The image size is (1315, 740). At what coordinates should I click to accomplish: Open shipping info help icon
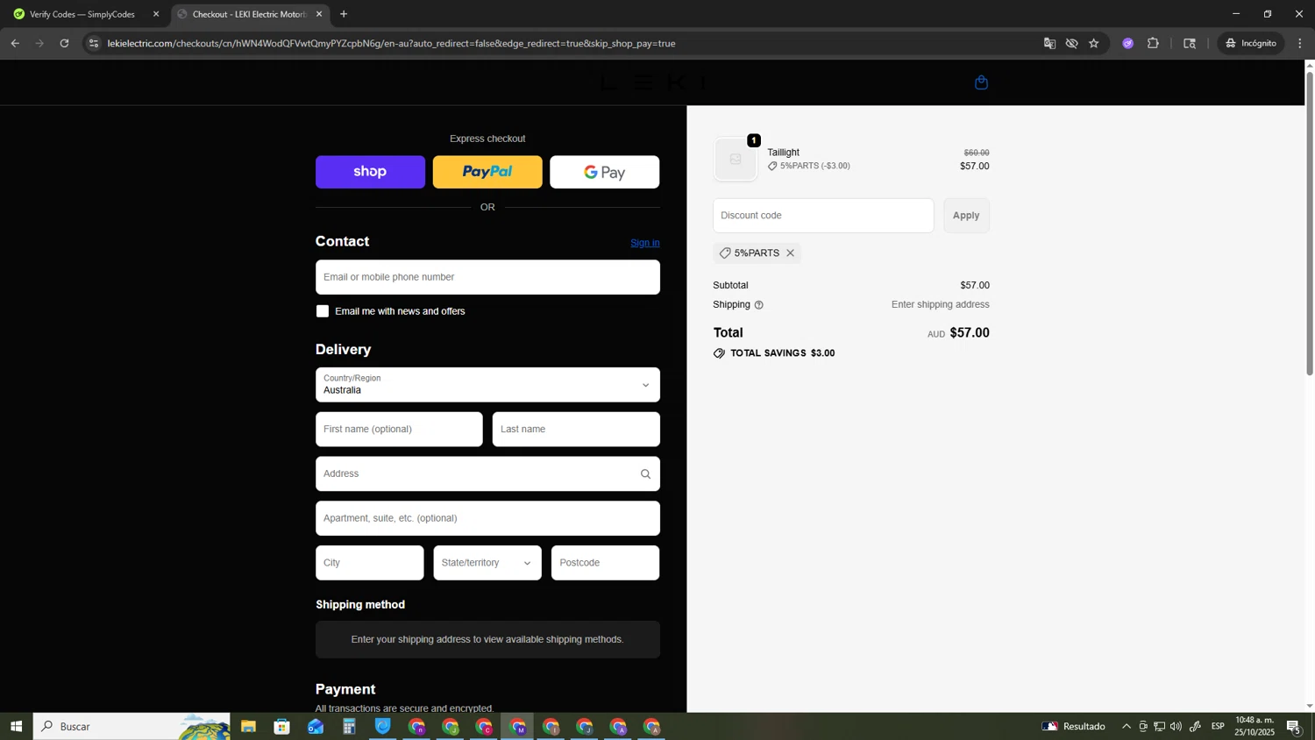click(x=759, y=305)
